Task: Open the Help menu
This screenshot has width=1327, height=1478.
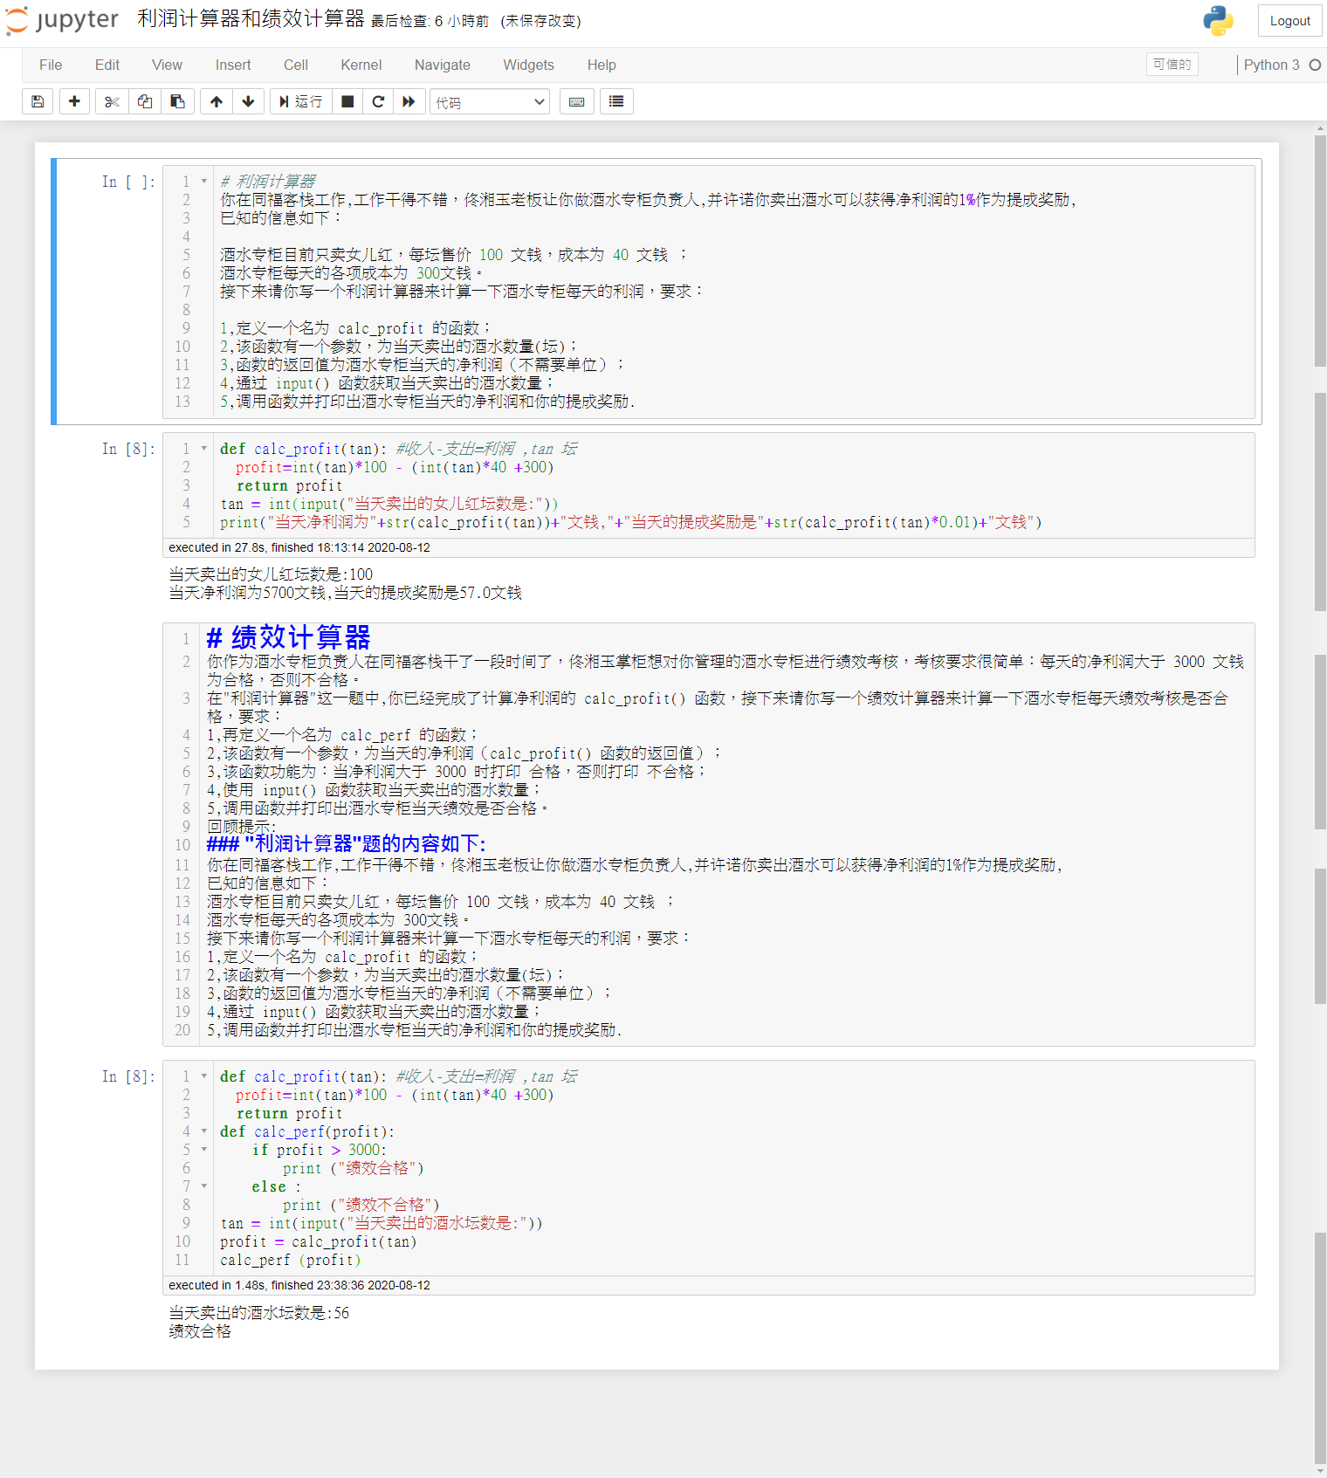Action: [602, 65]
